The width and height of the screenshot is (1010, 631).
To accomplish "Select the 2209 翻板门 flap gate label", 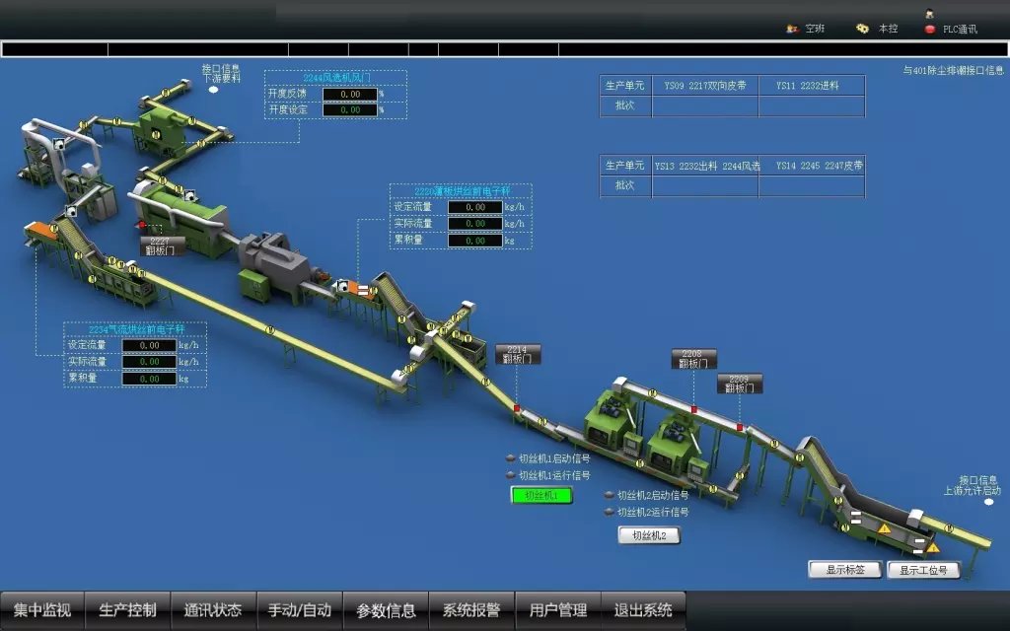I will coord(739,384).
